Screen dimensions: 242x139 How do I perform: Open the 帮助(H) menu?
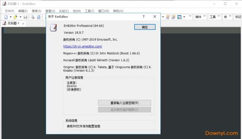tap(118, 11)
